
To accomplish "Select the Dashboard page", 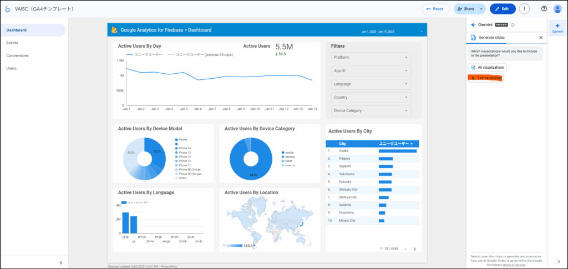I will pyautogui.click(x=33, y=30).
